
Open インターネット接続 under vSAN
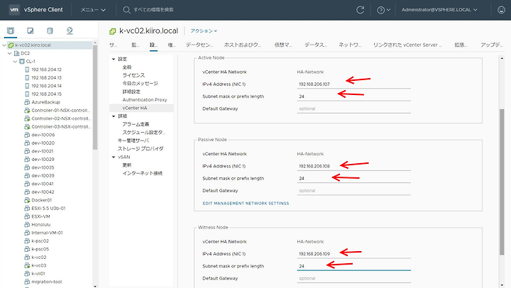143,173
